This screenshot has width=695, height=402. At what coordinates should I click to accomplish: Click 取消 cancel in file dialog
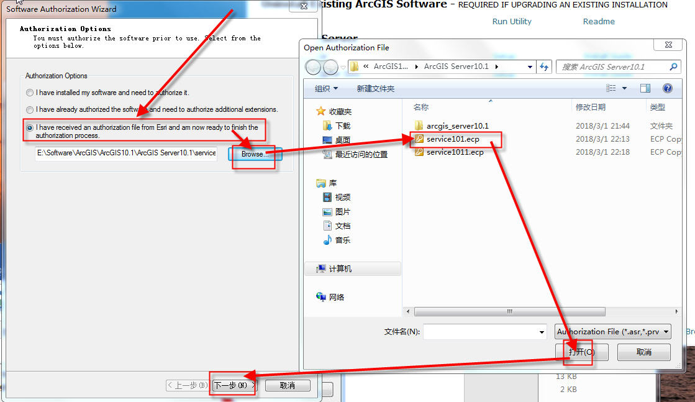[643, 352]
